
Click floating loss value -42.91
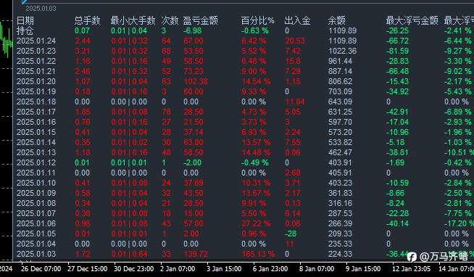click(397, 112)
